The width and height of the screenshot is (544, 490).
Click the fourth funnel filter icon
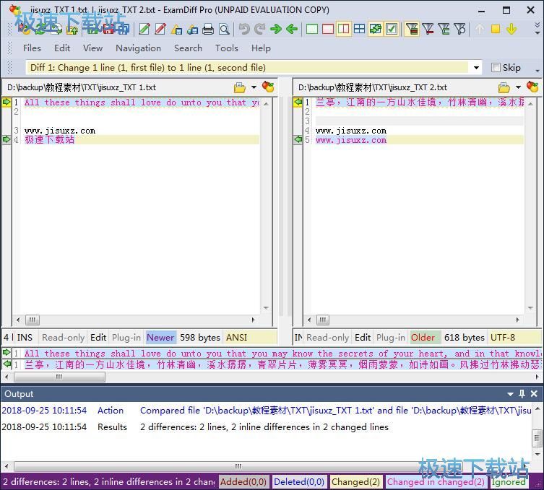(x=459, y=29)
